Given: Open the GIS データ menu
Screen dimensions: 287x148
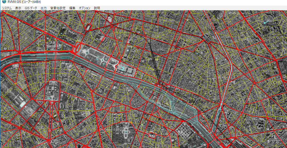Looking at the screenshot, I should (x=31, y=8).
